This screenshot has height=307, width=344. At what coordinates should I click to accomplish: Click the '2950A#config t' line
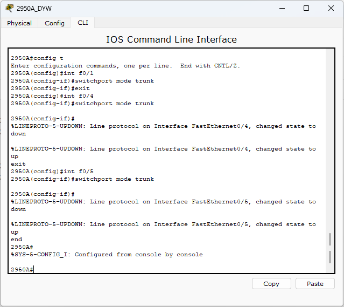[37, 58]
